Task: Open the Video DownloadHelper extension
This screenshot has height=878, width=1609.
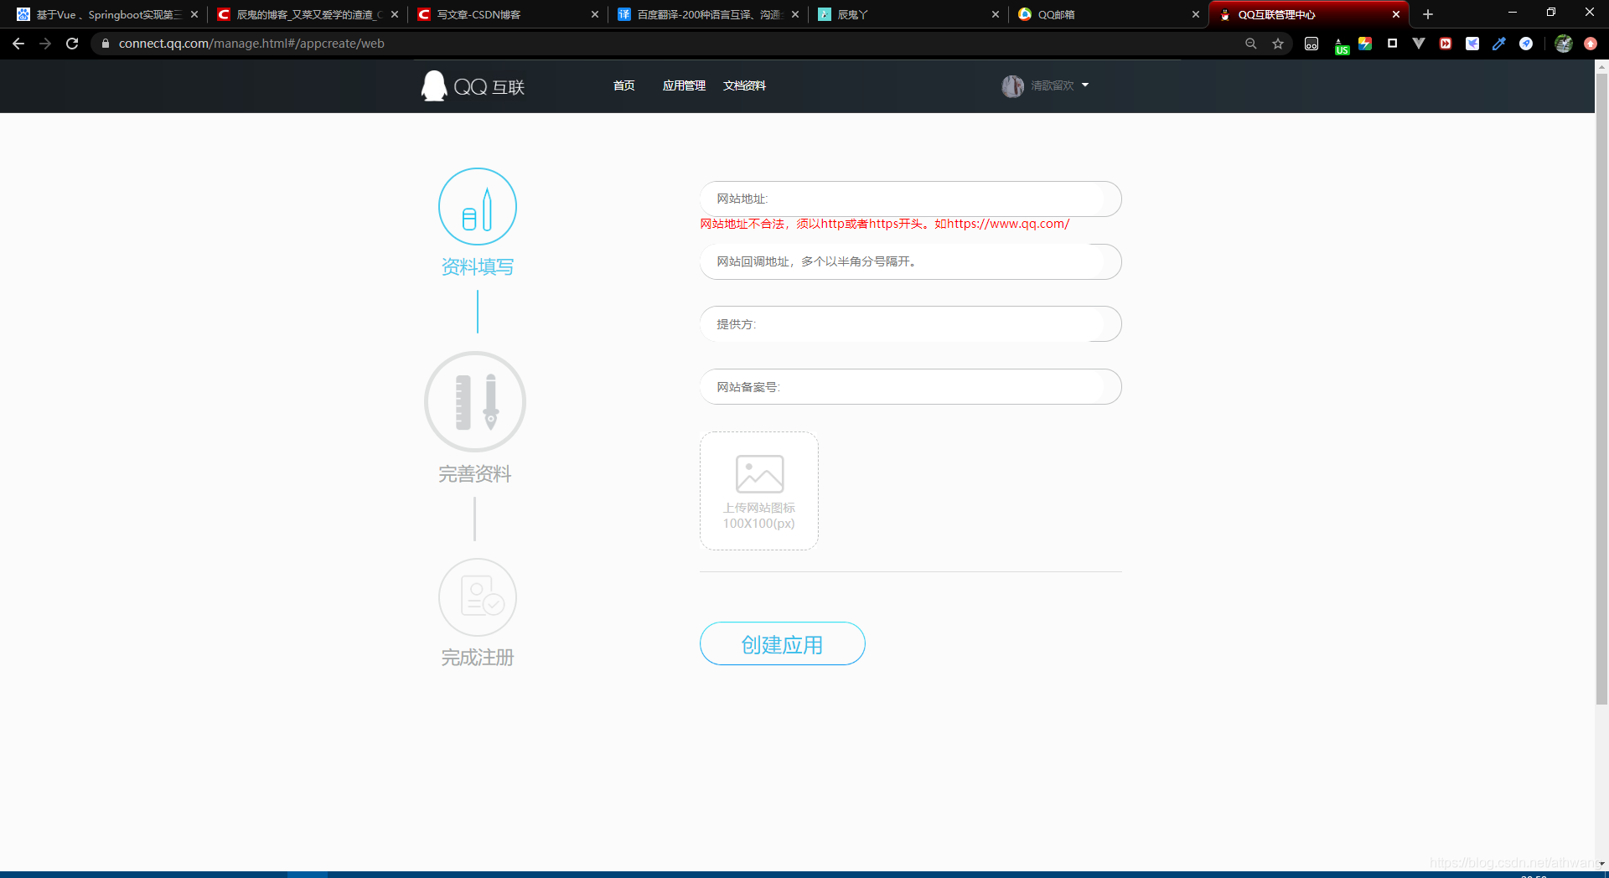Action: click(1445, 44)
